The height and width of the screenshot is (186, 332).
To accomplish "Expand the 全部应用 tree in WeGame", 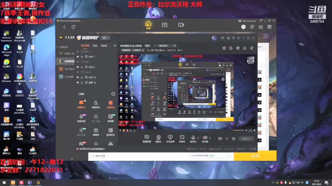I will pyautogui.click(x=57, y=47).
